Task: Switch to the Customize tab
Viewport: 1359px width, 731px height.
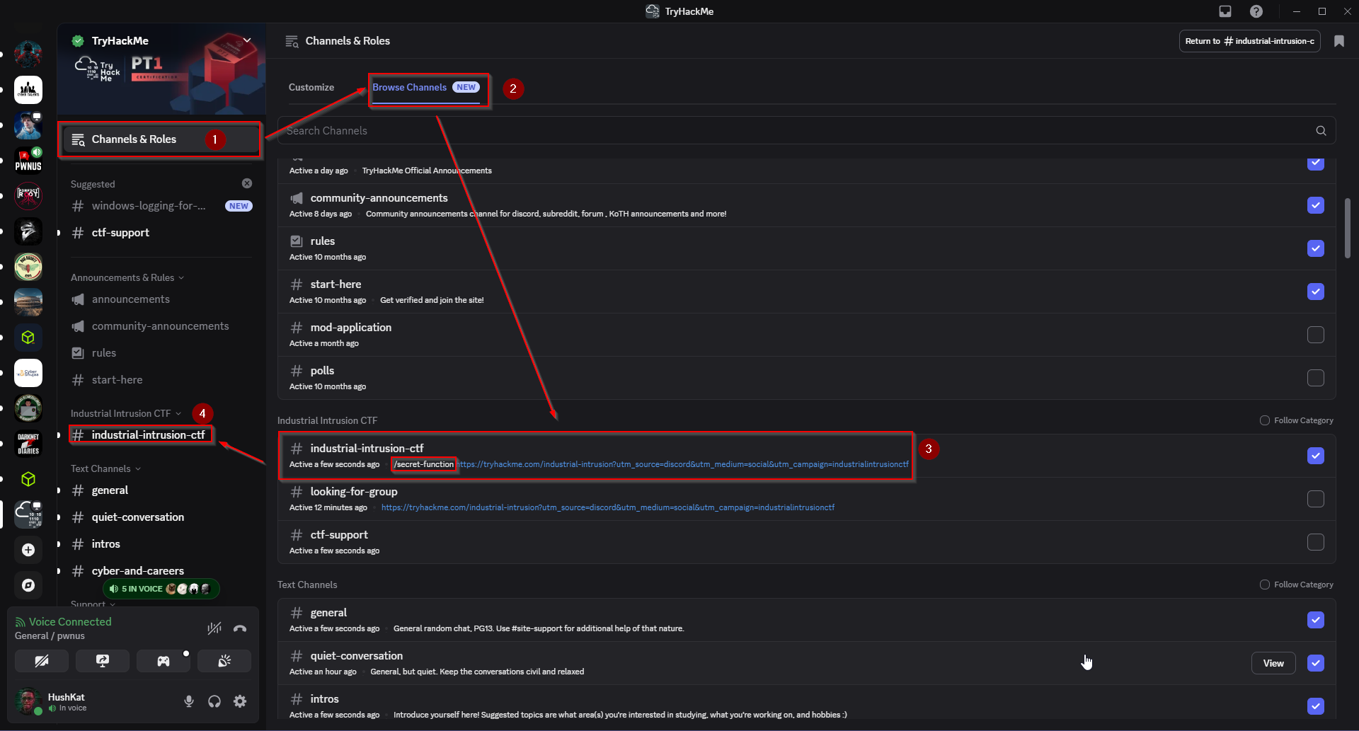Action: click(311, 87)
